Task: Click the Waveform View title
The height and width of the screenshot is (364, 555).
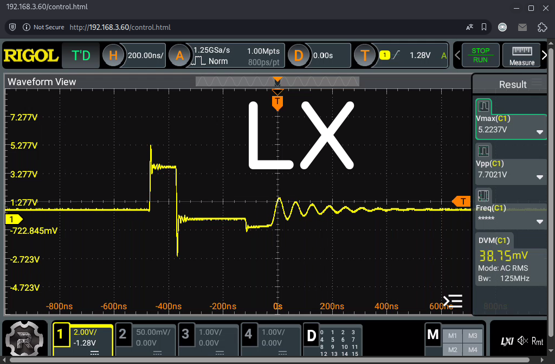Action: pyautogui.click(x=42, y=82)
